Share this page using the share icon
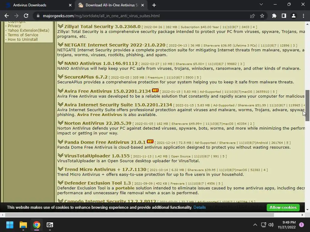 pos(252,16)
